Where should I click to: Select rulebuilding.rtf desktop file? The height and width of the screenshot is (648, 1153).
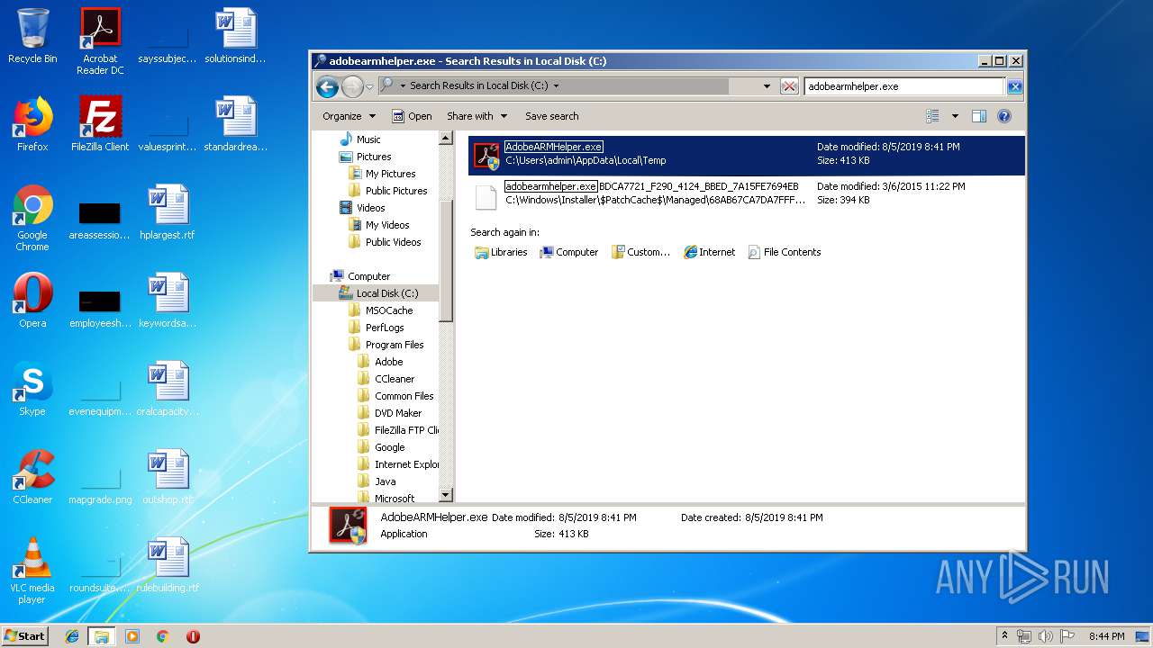tap(168, 565)
